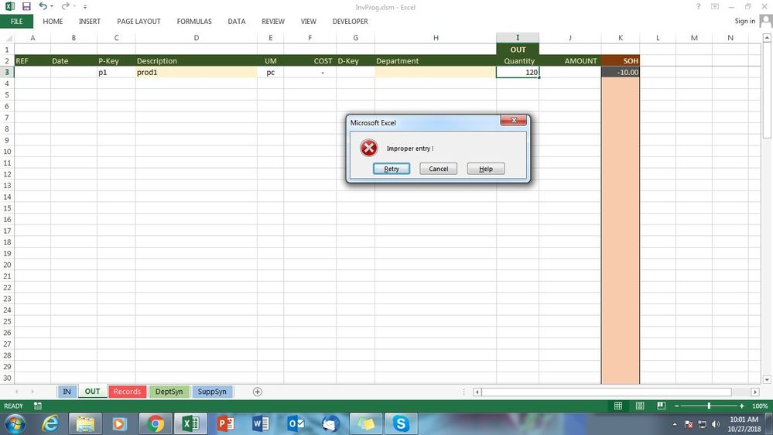Switch to Normal view icon
The width and height of the screenshot is (773, 435).
[618, 406]
